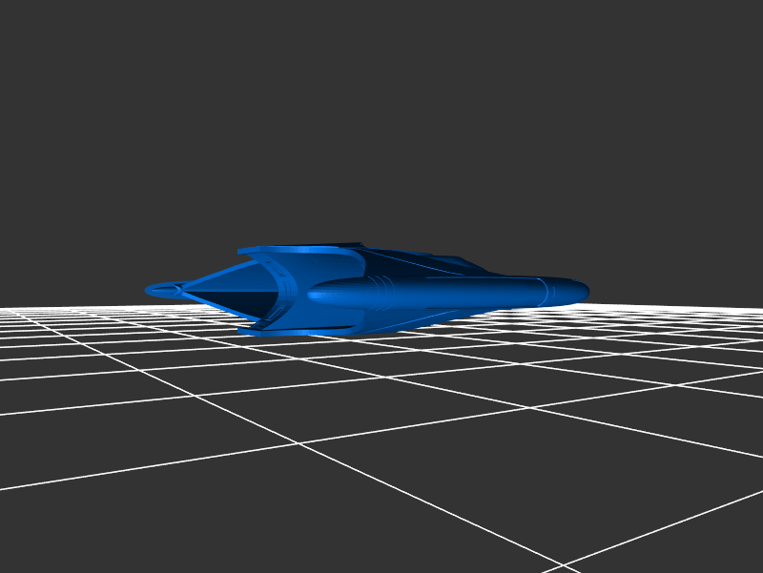This screenshot has width=763, height=573.
Task: Click the grid horizon at the left edge
Action: coord(19,311)
